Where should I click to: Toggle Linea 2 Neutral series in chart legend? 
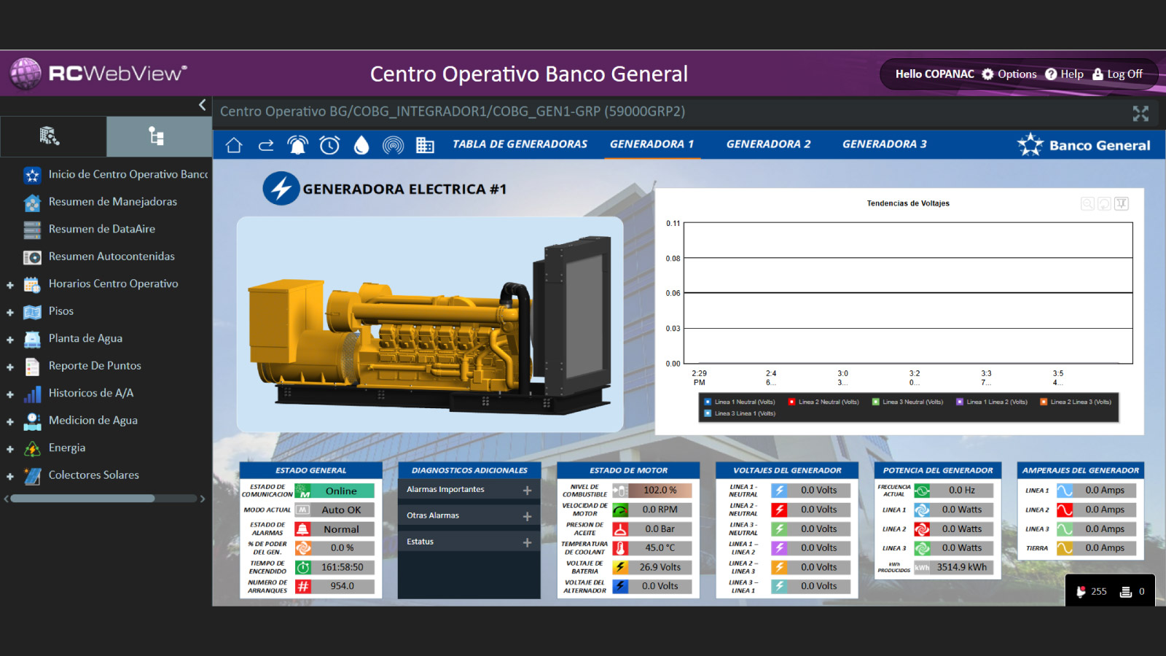pos(823,402)
